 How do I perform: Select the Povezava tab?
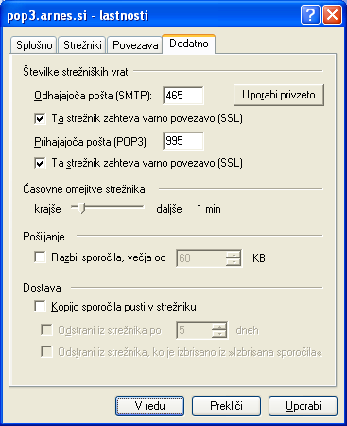135,45
